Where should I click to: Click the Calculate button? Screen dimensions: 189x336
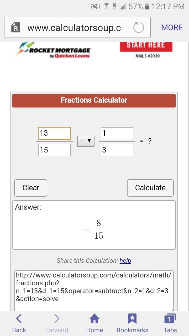pos(150,188)
